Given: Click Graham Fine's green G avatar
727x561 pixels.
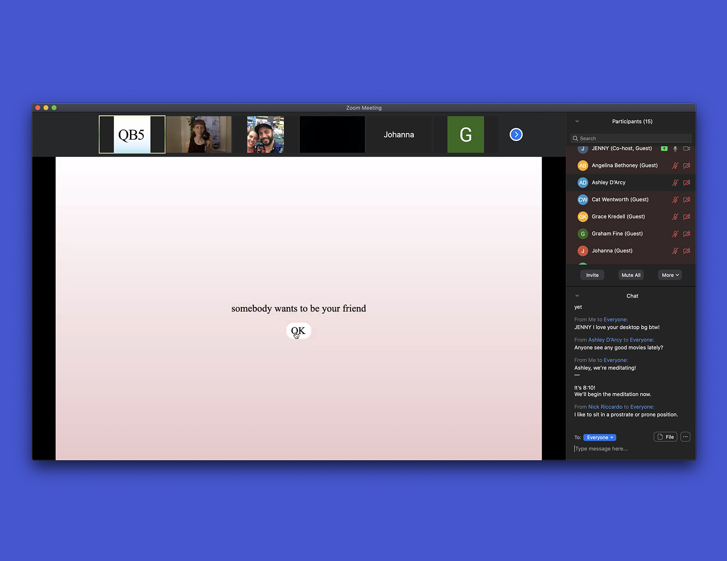Looking at the screenshot, I should pyautogui.click(x=582, y=234).
